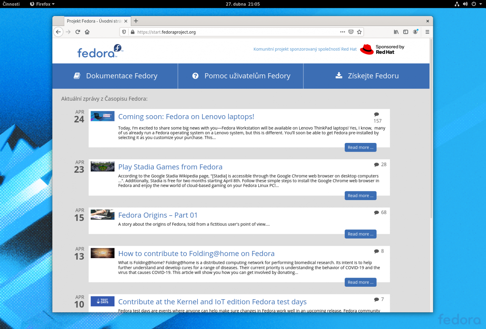Click the back navigation arrow
The width and height of the screenshot is (486, 329).
pos(58,32)
